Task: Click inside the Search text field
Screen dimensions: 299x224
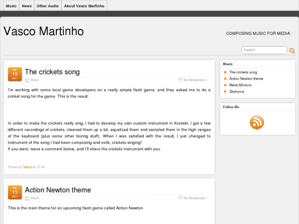Action: [263, 50]
